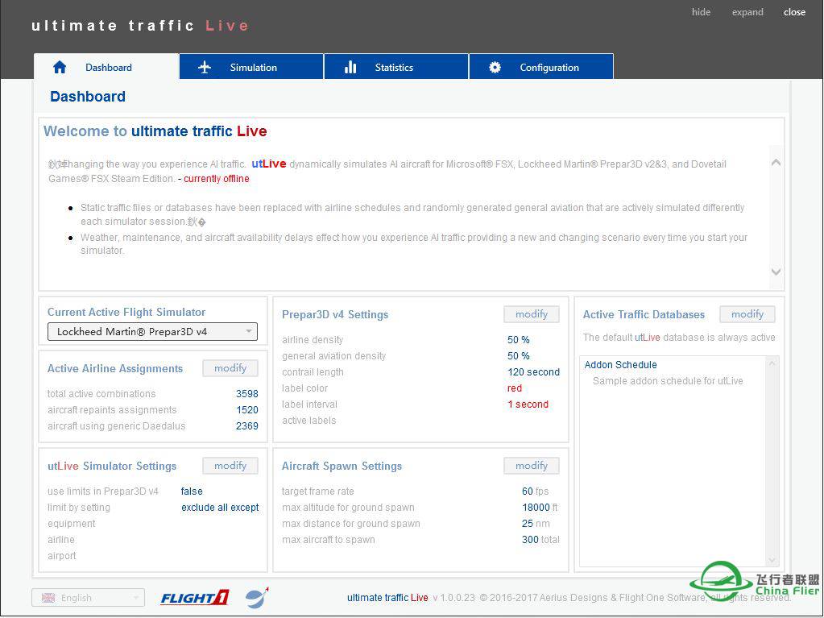Click traffic databases list scroll up arrow
This screenshot has height=618, width=824.
pos(772,363)
